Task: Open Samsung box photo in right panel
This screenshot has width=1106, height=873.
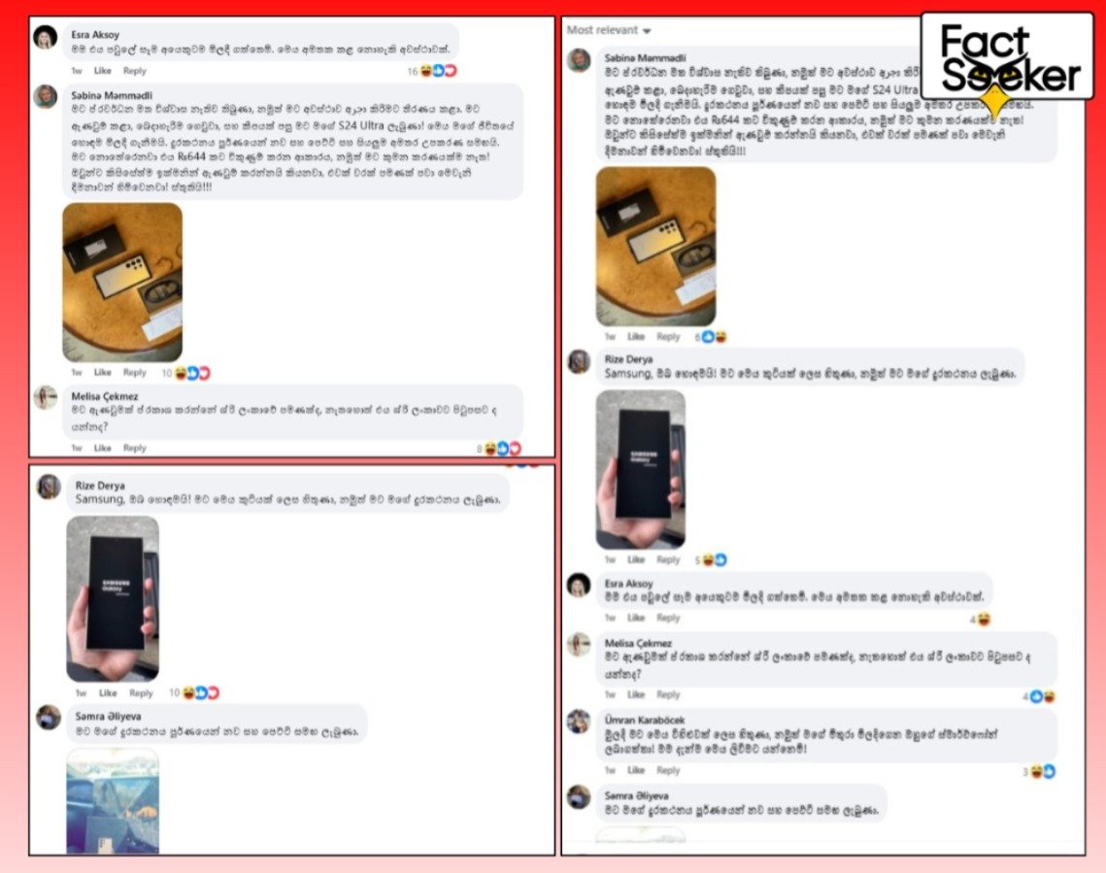Action: 641,470
